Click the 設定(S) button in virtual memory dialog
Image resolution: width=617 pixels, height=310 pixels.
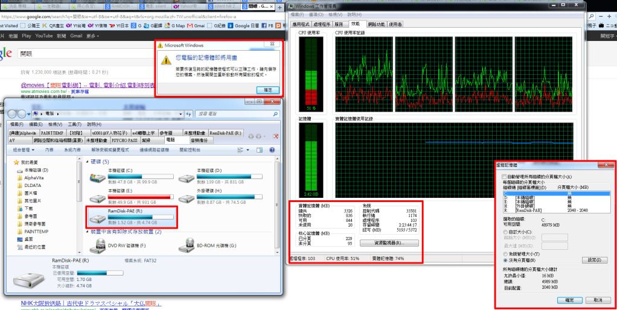click(594, 260)
